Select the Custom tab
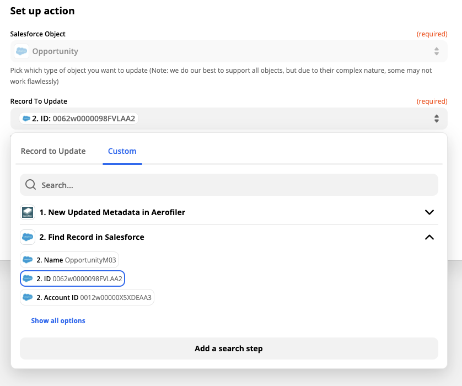Image resolution: width=462 pixels, height=386 pixels. tap(122, 151)
